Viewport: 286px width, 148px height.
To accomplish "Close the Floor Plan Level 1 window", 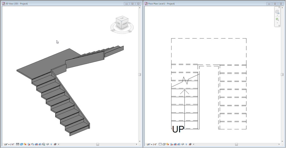I will 281,4.
